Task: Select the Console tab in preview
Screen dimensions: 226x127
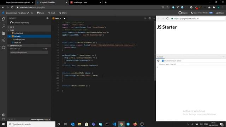Action: pos(160,57)
